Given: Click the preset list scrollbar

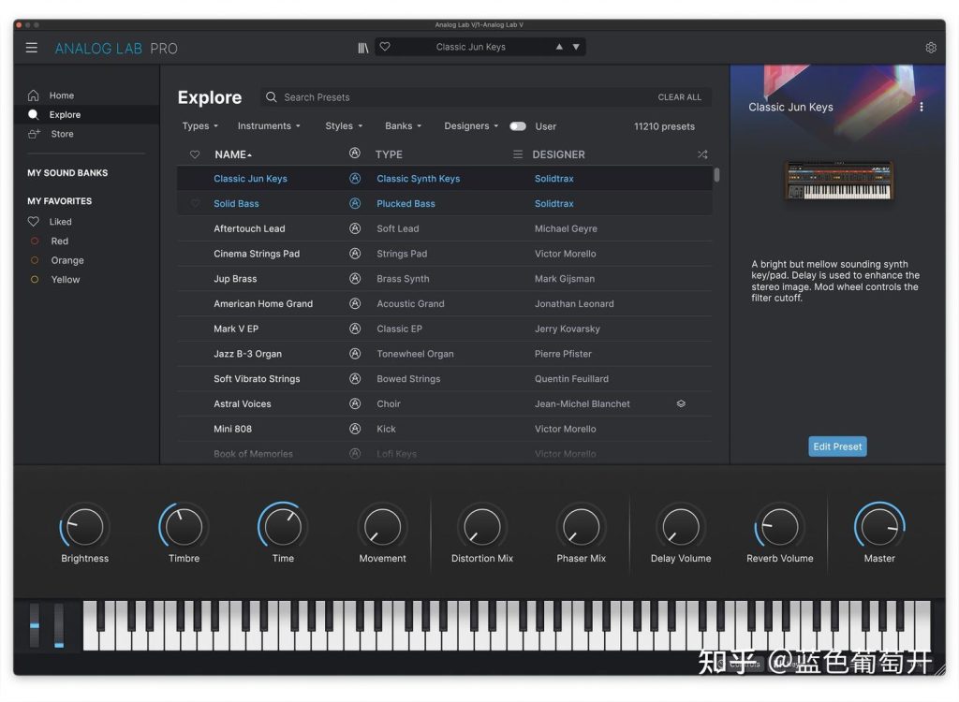Looking at the screenshot, I should [x=716, y=175].
